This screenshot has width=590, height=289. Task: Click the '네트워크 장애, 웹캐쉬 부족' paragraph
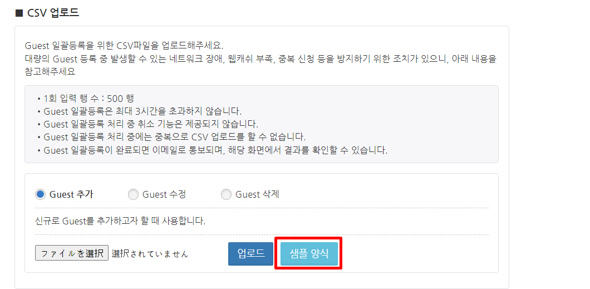click(x=260, y=58)
